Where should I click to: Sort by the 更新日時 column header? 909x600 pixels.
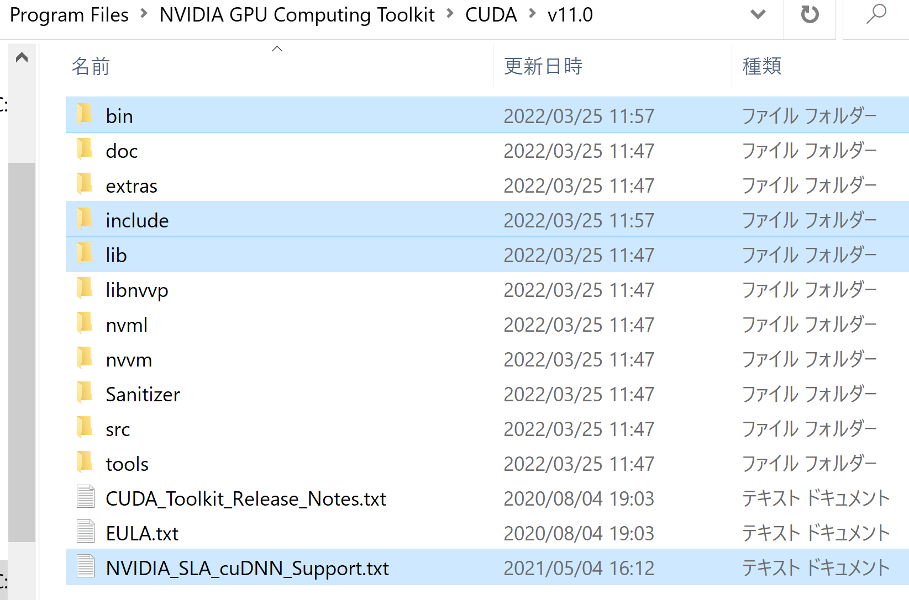[x=543, y=66]
